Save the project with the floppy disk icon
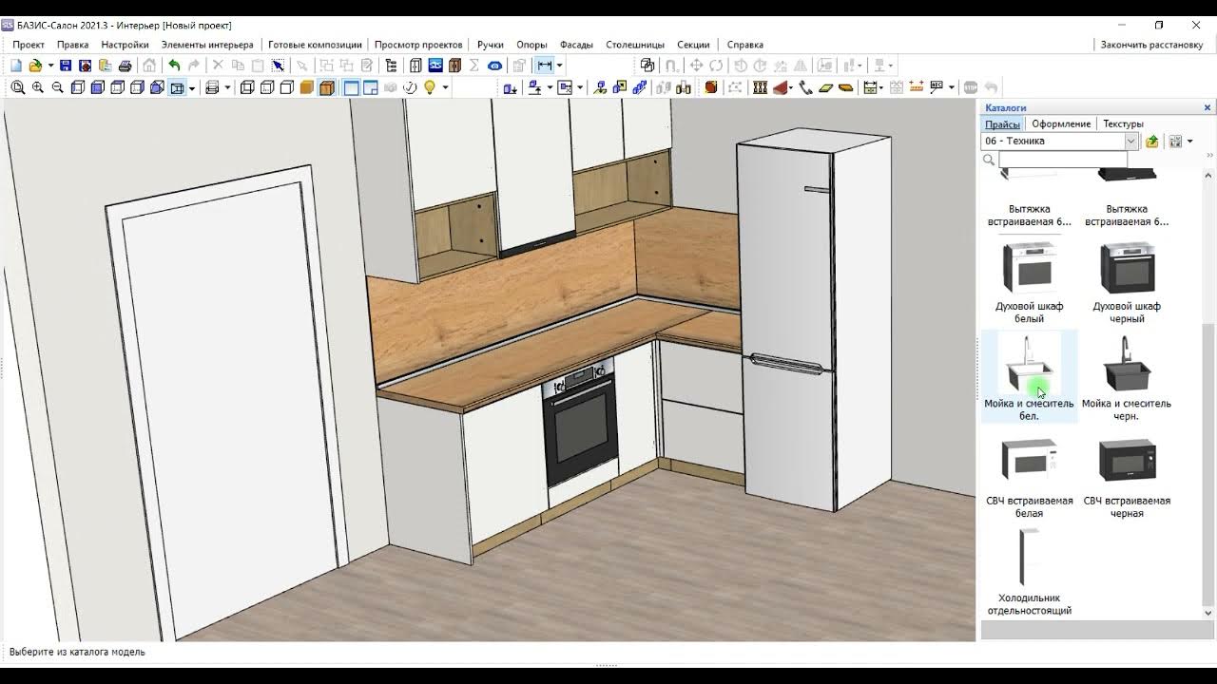Screen dimensions: 1217x684 pyautogui.click(x=66, y=66)
